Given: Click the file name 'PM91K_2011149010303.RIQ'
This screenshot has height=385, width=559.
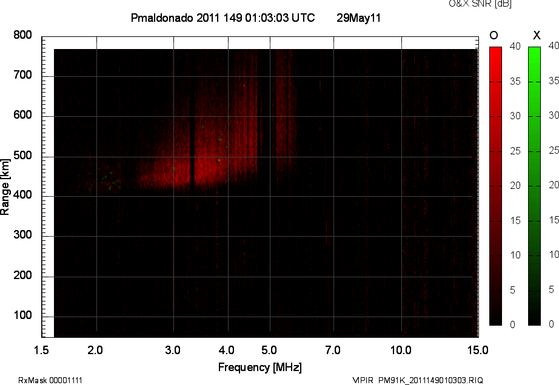Looking at the screenshot, I should click(430, 380).
